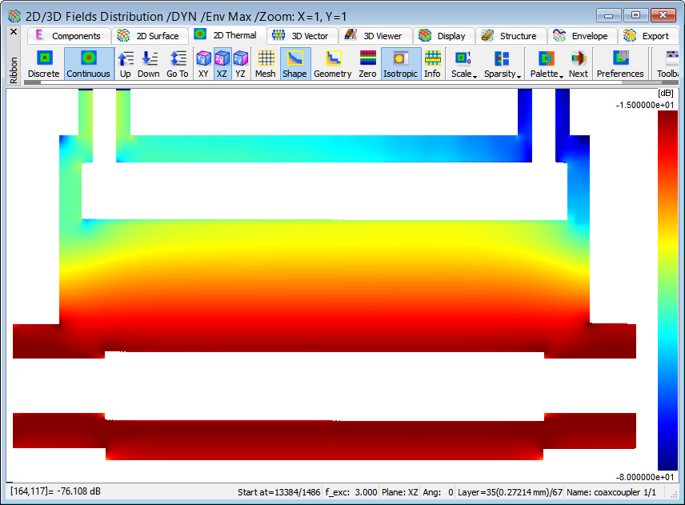Open the Go To layer tool
Screen dimensions: 685x505
pos(178,64)
